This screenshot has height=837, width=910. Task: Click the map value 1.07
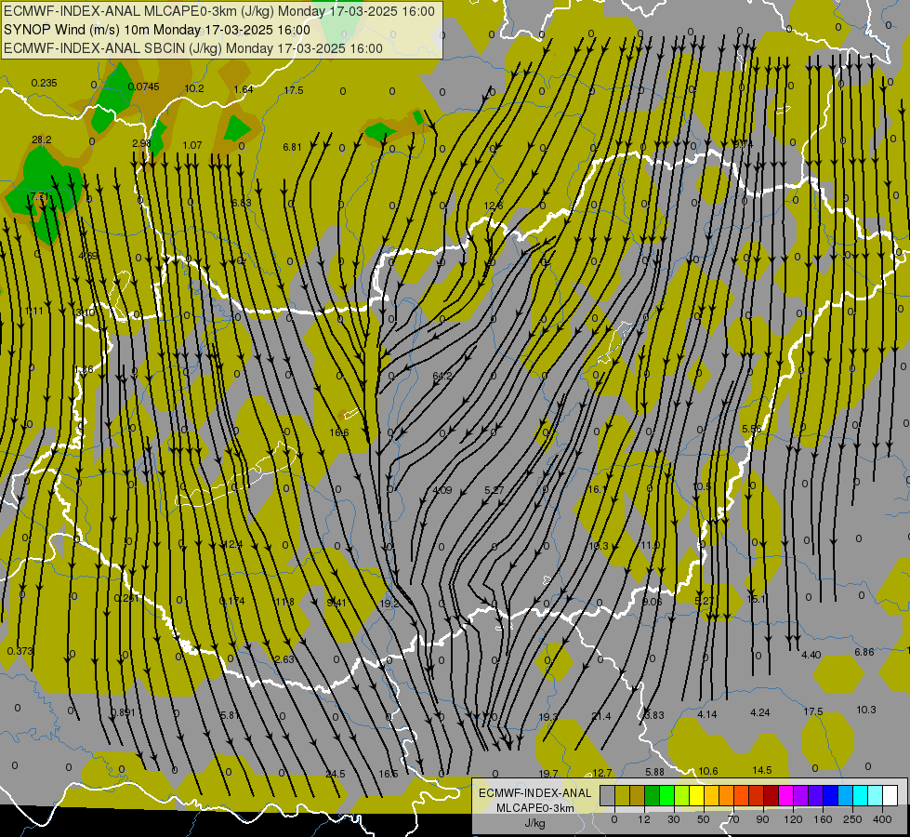coord(192,145)
